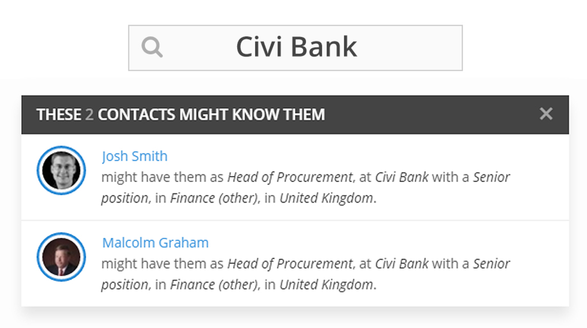Select 'Head of Procurement' in Josh Smith's description
The image size is (587, 328).
tap(290, 177)
